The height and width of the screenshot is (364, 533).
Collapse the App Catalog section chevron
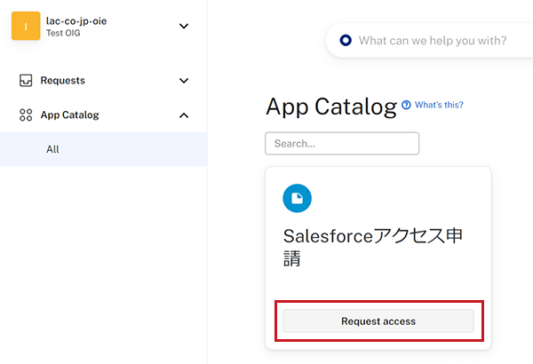tap(184, 115)
